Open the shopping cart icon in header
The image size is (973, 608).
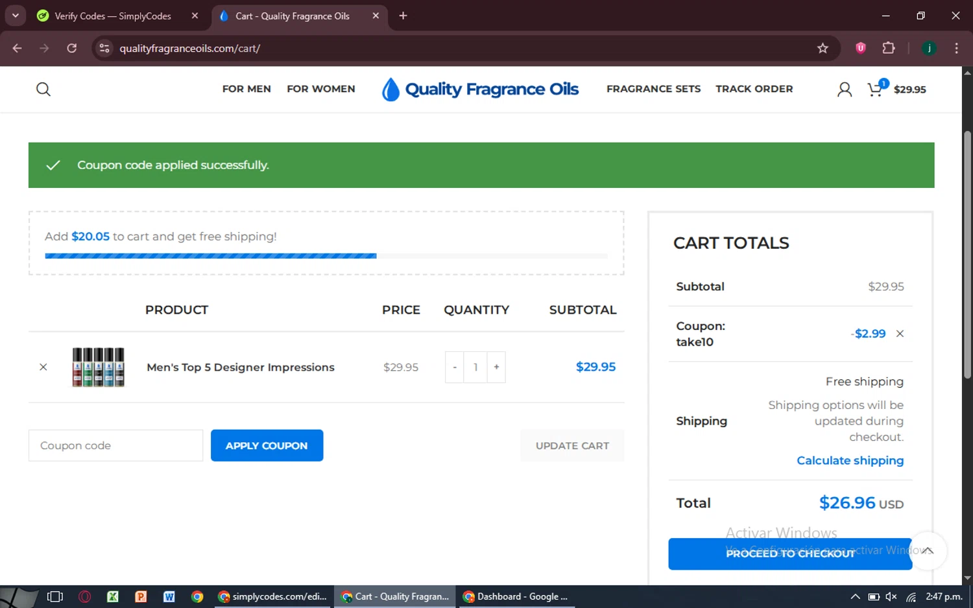876,89
